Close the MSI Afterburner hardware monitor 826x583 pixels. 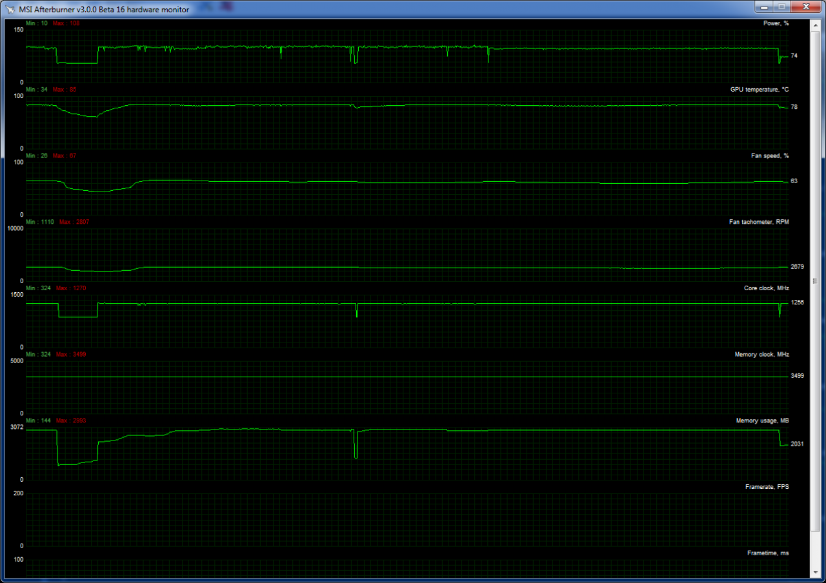pyautogui.click(x=805, y=6)
